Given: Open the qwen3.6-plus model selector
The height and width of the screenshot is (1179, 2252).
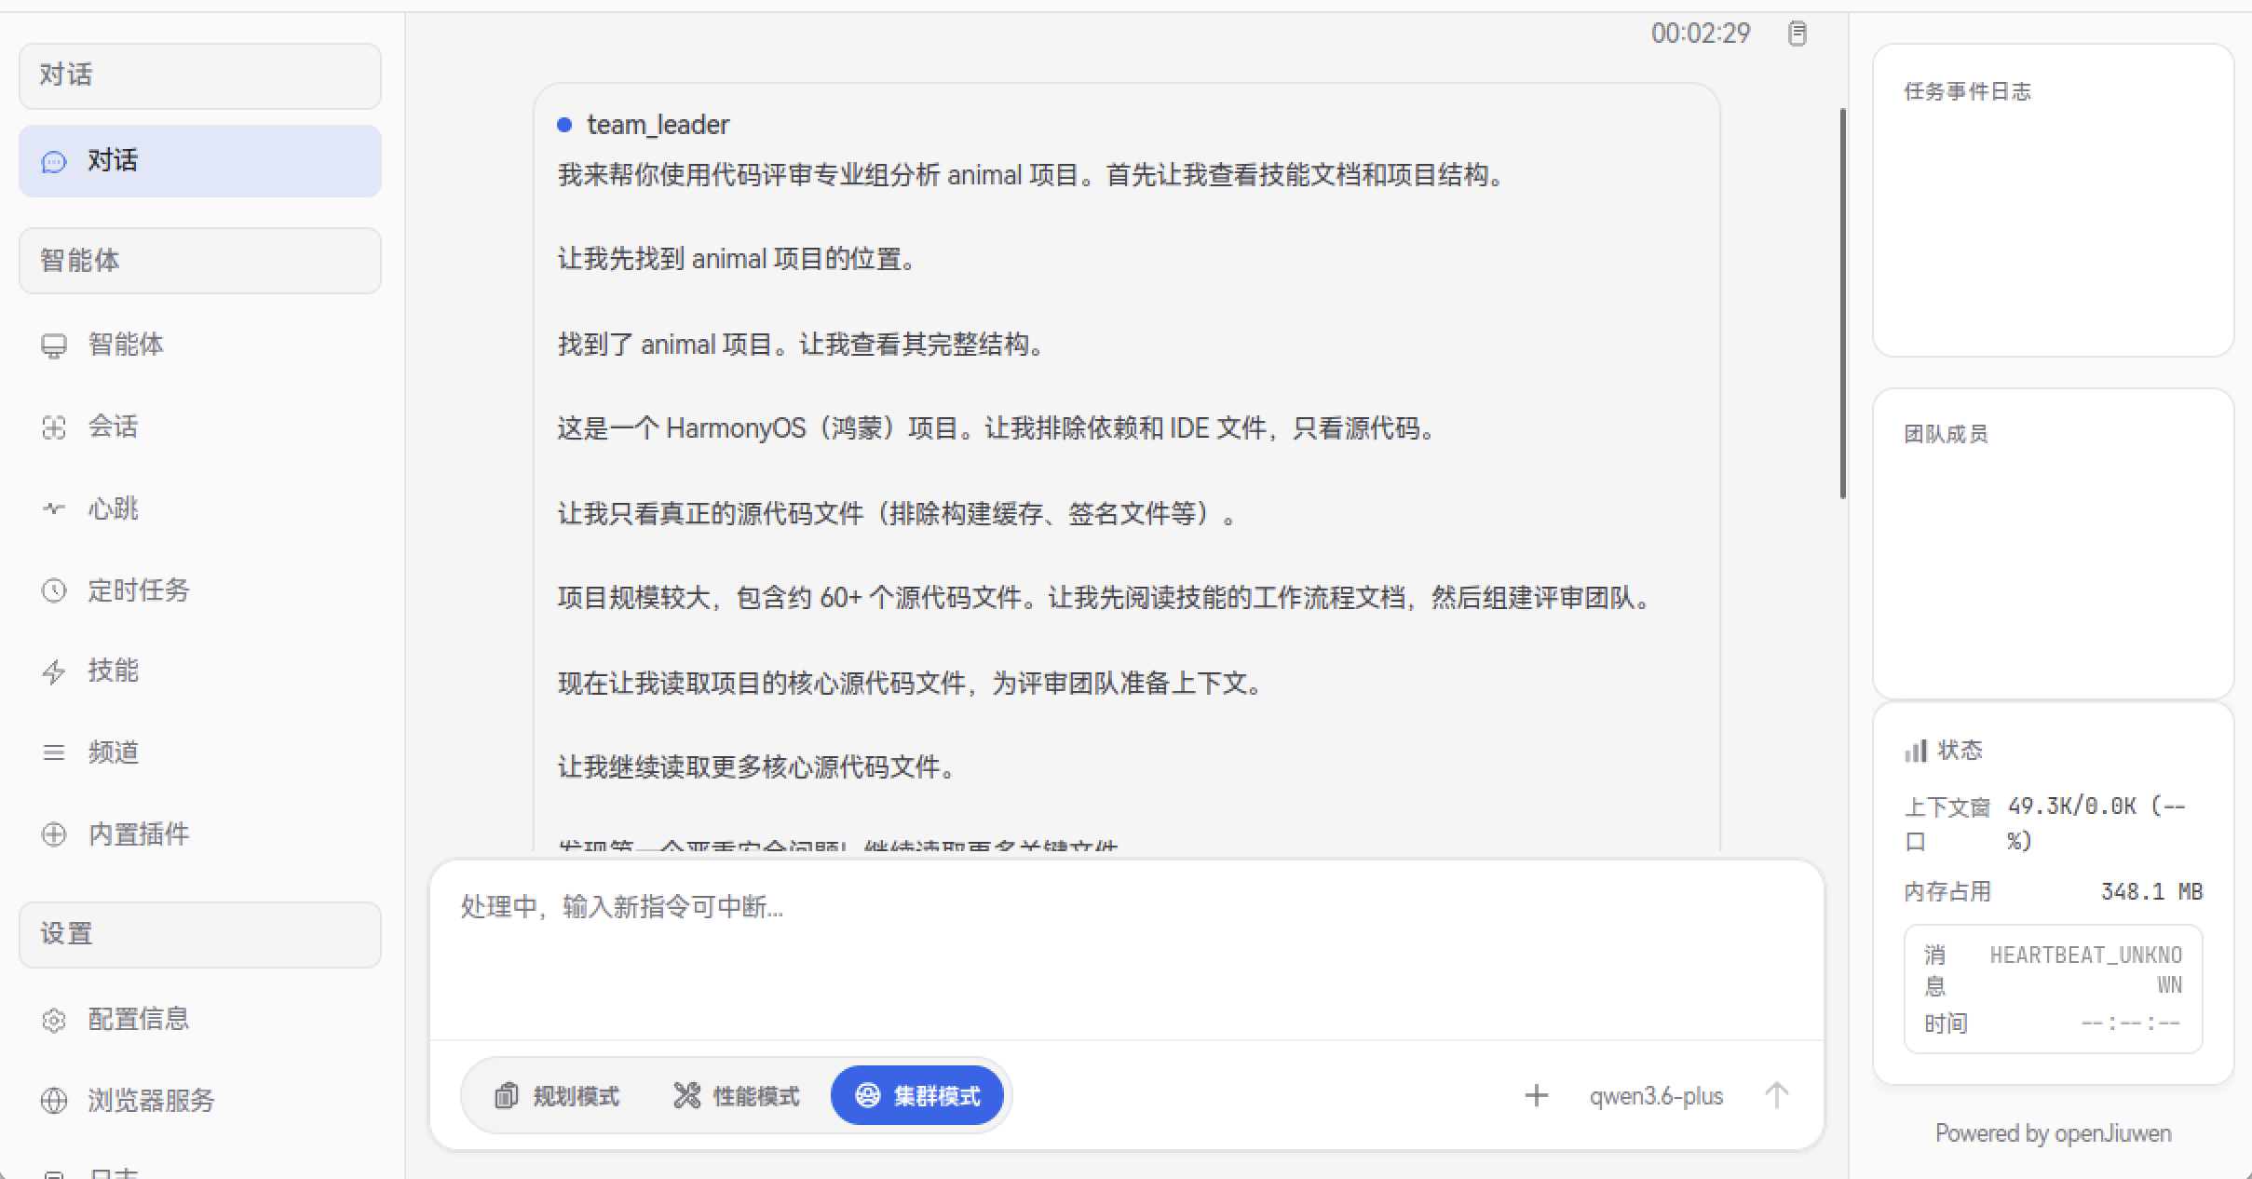Looking at the screenshot, I should pyautogui.click(x=1656, y=1097).
